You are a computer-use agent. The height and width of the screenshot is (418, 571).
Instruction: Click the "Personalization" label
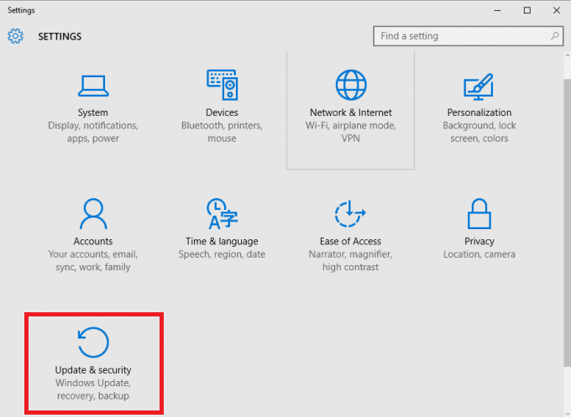tap(479, 112)
